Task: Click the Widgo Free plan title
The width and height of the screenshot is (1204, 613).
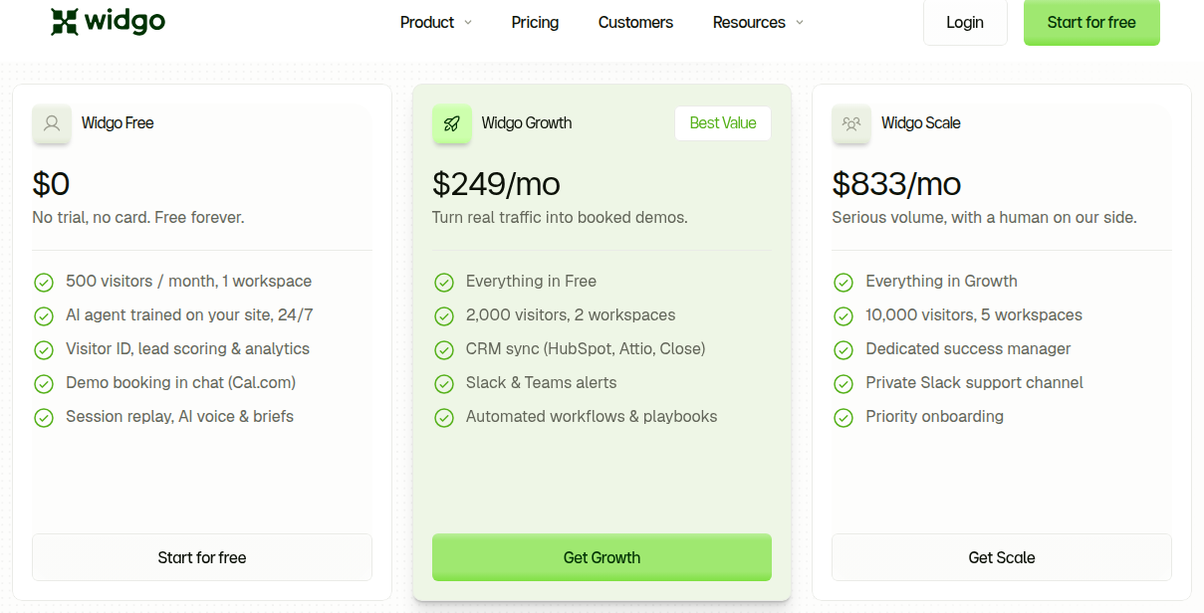Action: tap(118, 123)
